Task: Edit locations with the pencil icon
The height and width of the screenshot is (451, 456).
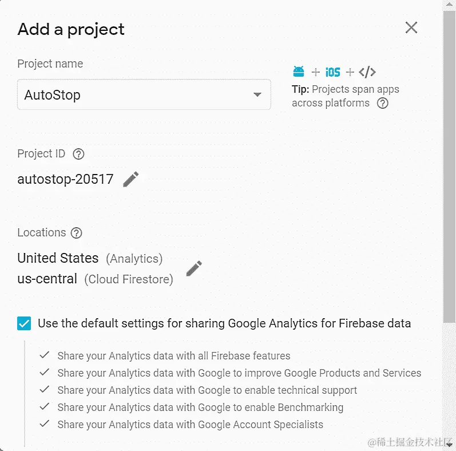Action: pos(194,268)
